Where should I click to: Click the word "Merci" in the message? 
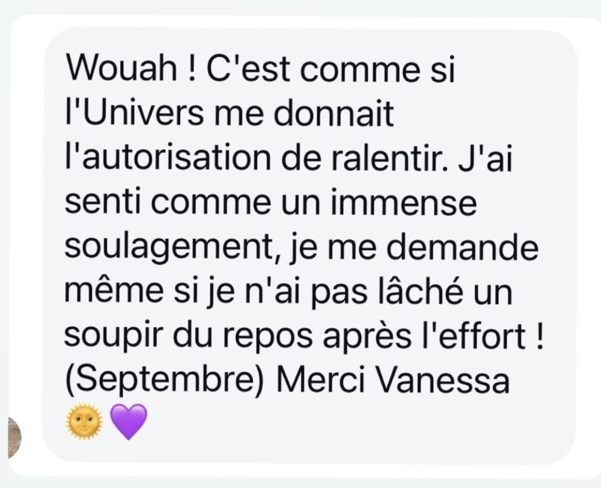320,379
